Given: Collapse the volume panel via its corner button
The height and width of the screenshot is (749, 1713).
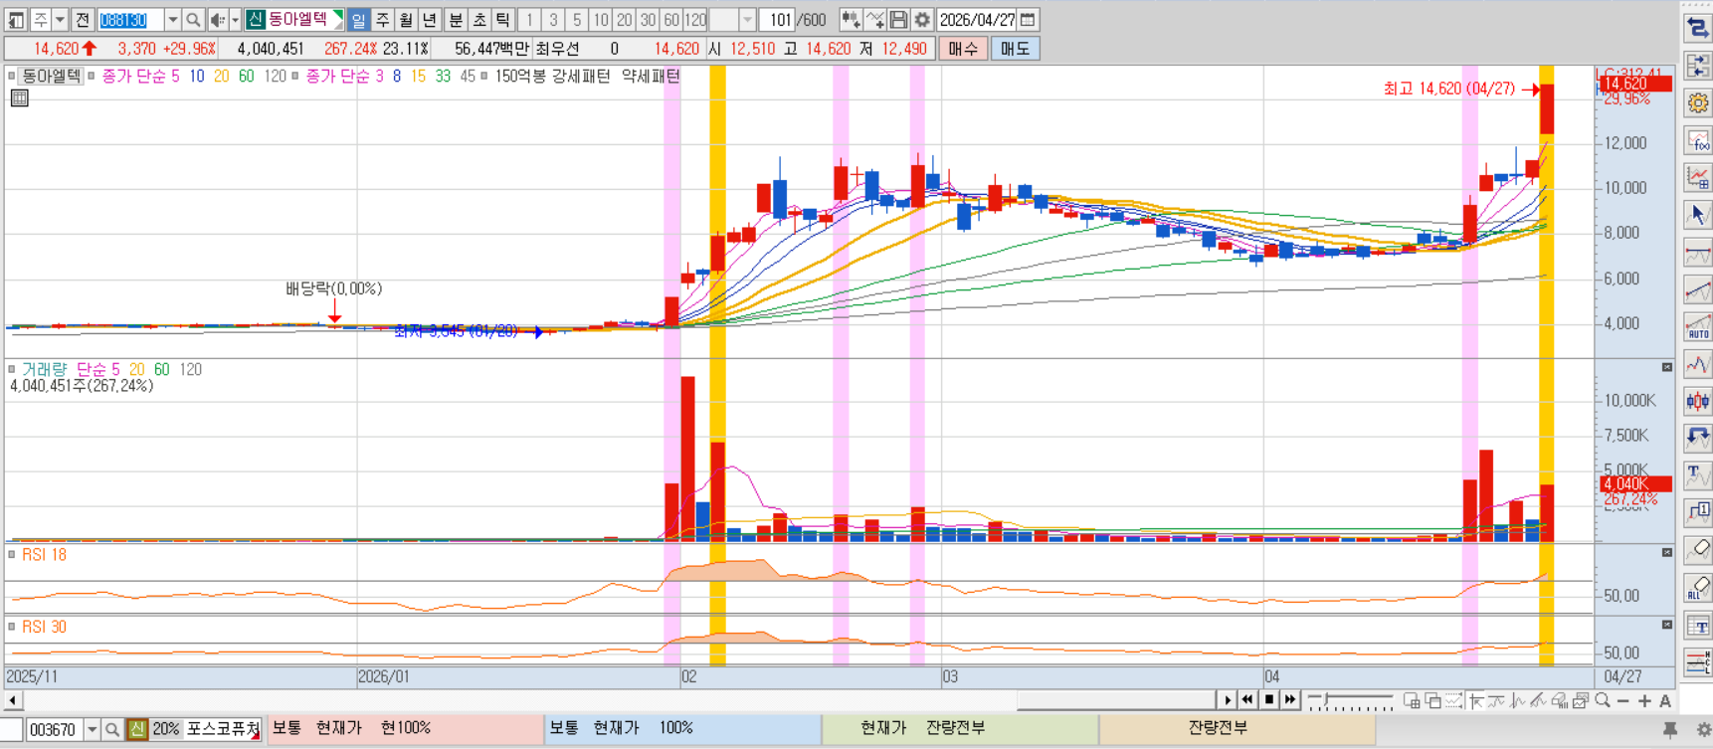Looking at the screenshot, I should 1667,368.
